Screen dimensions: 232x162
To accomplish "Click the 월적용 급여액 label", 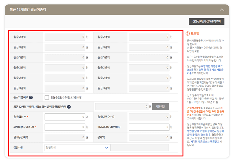I will point(21,137).
